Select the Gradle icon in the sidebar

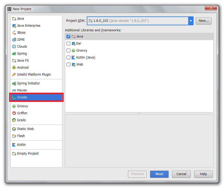[x=14, y=97]
